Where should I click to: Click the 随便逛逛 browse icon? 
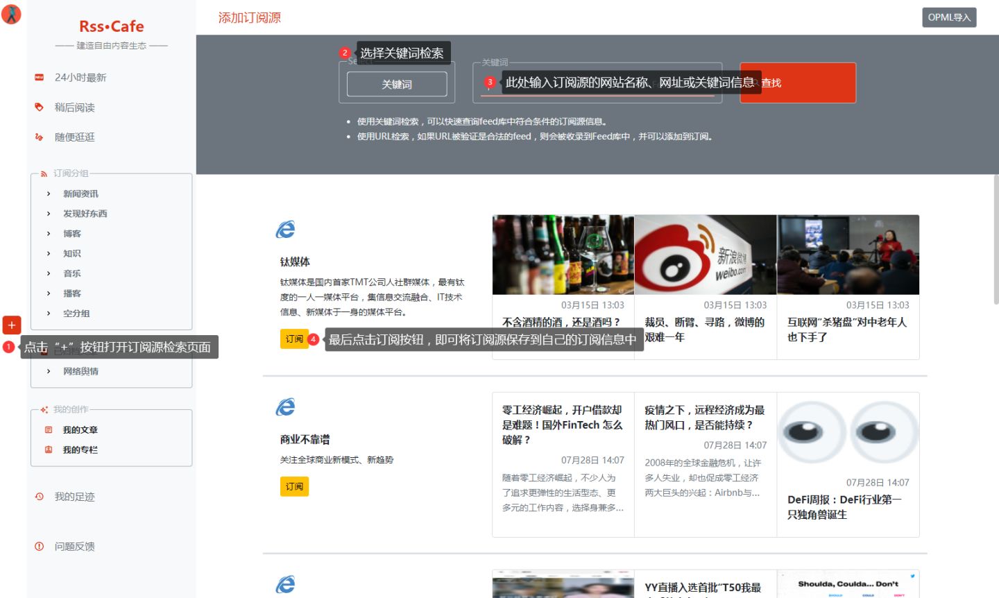click(x=39, y=137)
